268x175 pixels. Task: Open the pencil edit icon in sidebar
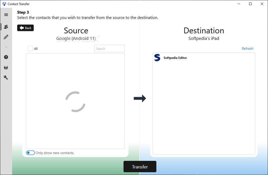tap(6, 37)
